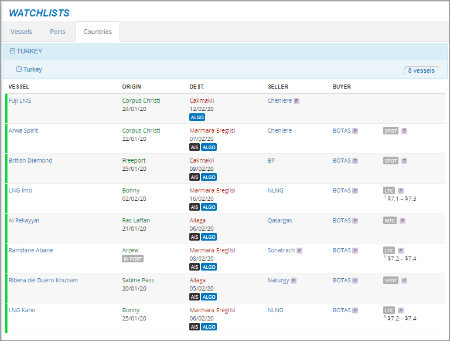This screenshot has width=450, height=341.
Task: Click ALGO badge in Fuji LNG row
Action: pos(197,117)
